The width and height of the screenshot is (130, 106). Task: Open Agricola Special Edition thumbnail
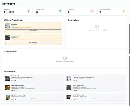[x=8, y=97]
